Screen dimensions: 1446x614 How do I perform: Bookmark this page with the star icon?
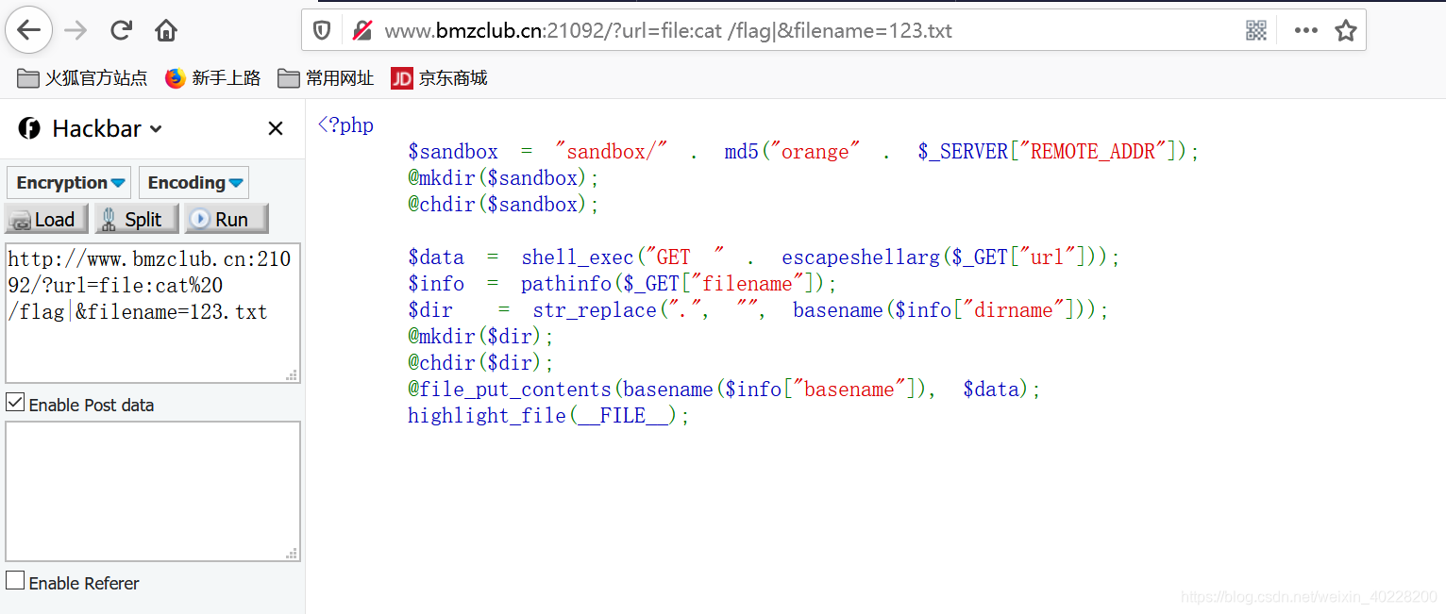coord(1346,30)
